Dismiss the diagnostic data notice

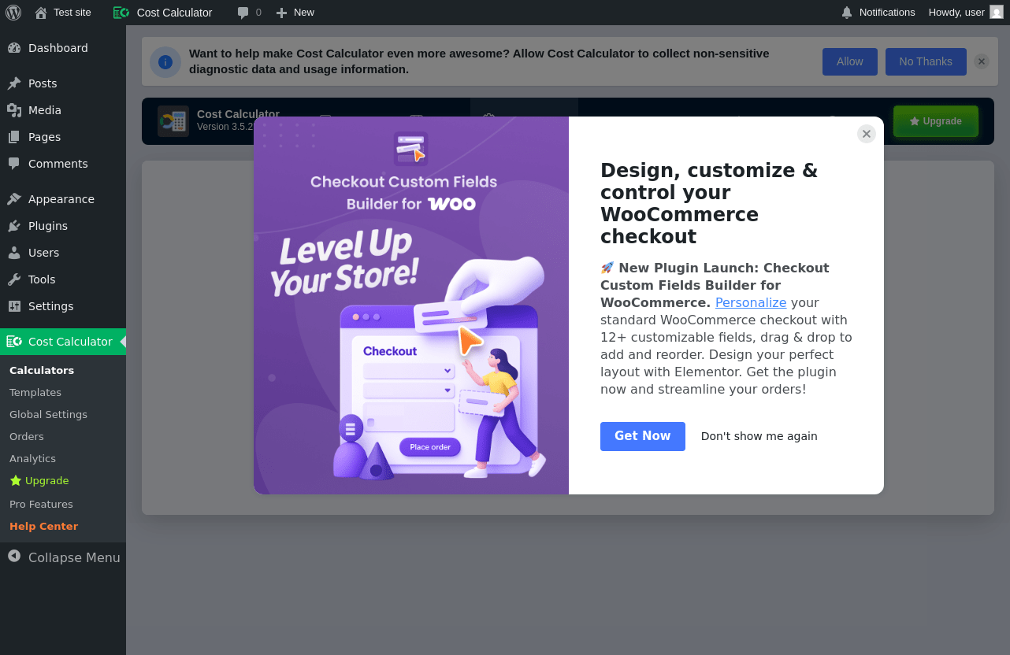(x=981, y=61)
